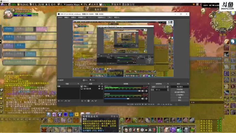Click Leatrix Maps in game top bar
This screenshot has height=133, width=236.
point(73,4)
